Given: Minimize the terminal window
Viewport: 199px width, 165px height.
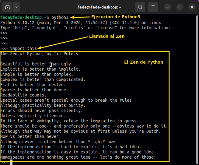Looking at the screenshot, I should click(x=168, y=7).
